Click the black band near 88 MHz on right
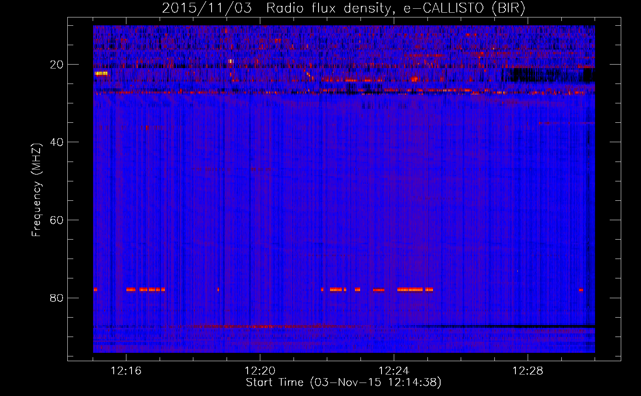 click(515, 326)
